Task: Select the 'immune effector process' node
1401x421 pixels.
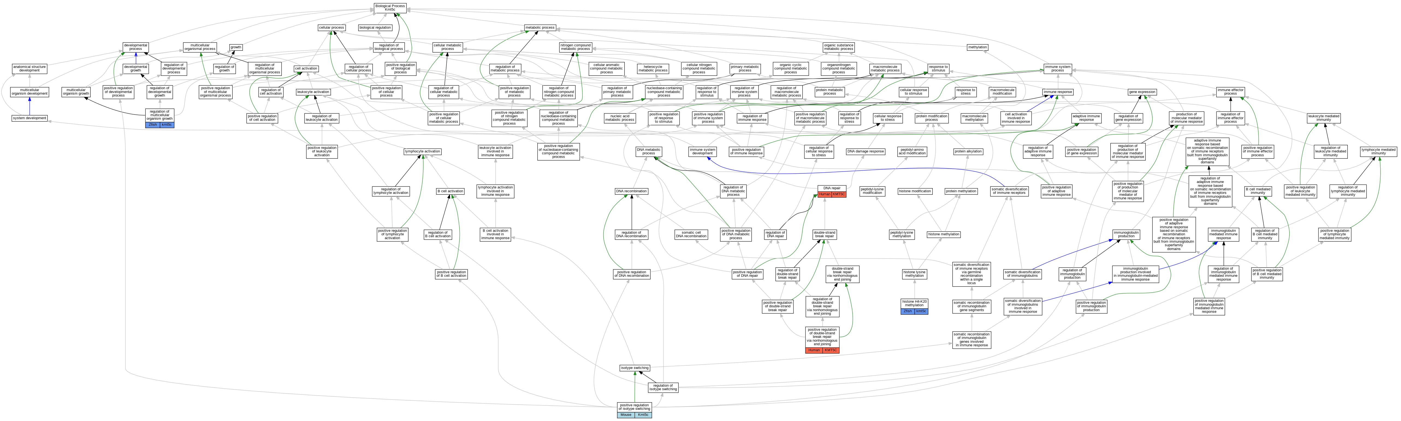Action: click(x=1230, y=92)
